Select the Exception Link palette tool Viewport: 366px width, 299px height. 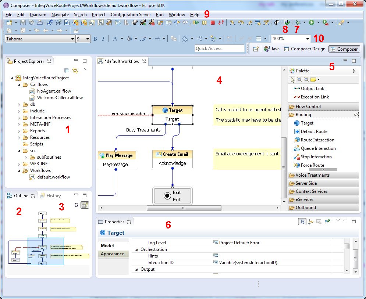(x=312, y=97)
